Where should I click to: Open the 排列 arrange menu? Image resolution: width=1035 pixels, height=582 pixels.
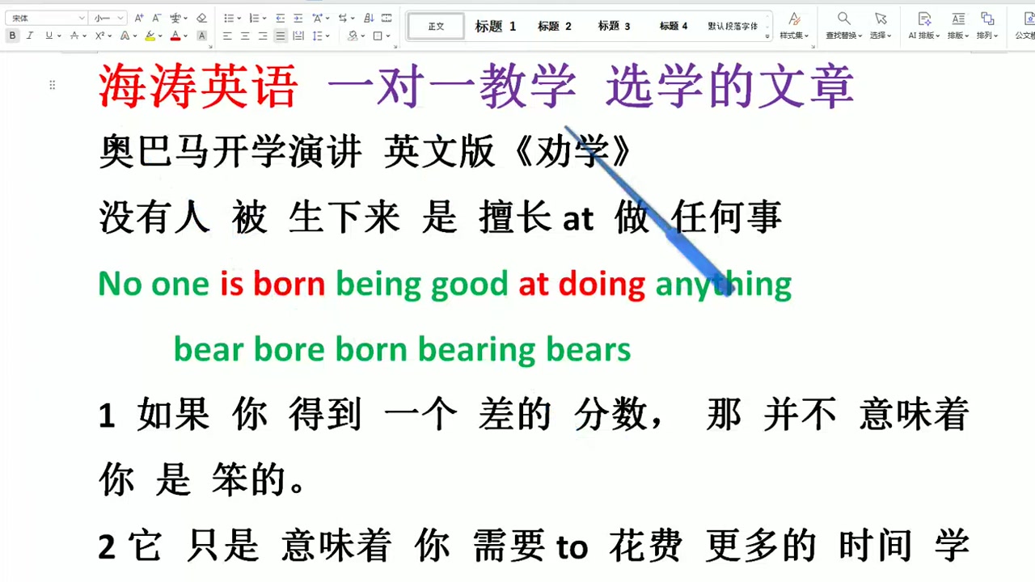pyautogui.click(x=987, y=26)
